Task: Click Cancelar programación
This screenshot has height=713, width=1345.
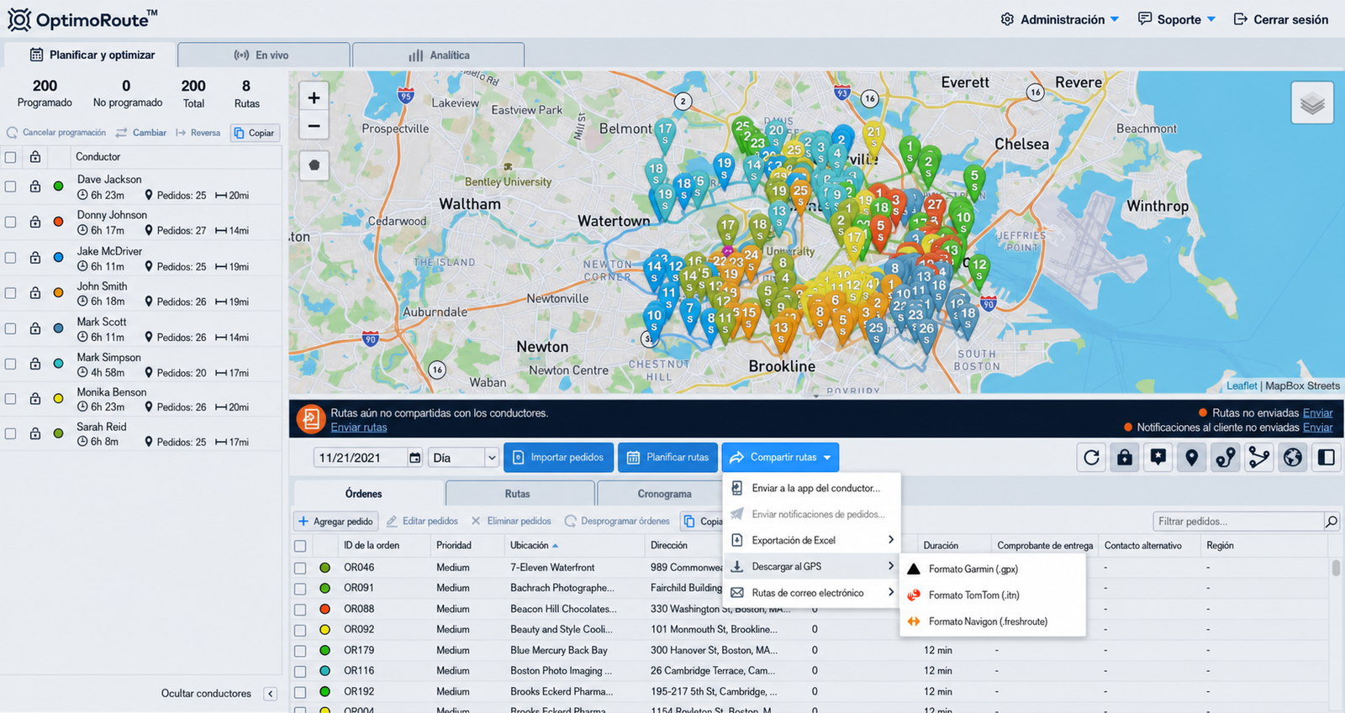Action: click(x=56, y=133)
